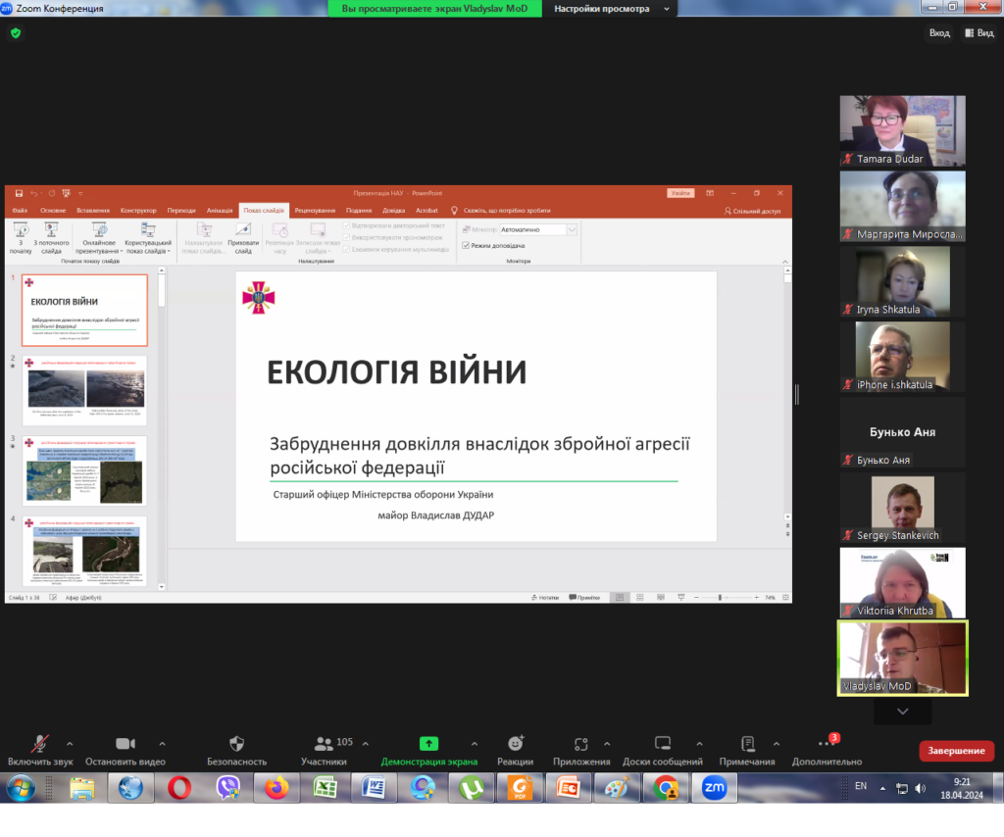Expand the Настройки просмотра dropdown
Viewport: 1004px width, 837px height.
[x=614, y=9]
